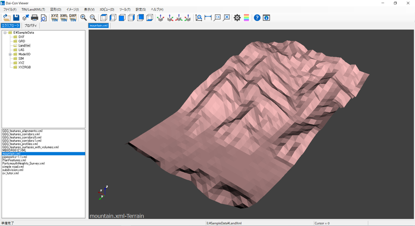Select GSG_features_alignments.xml in file list
The height and width of the screenshot is (226, 415).
(22, 131)
